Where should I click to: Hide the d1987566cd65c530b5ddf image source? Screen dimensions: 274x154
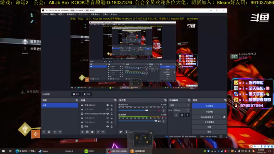(108, 114)
